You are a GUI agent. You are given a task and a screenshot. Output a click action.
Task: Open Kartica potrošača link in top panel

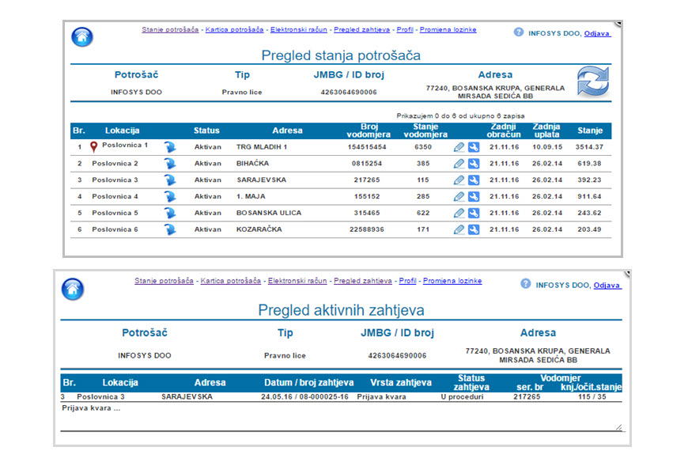[x=234, y=30]
